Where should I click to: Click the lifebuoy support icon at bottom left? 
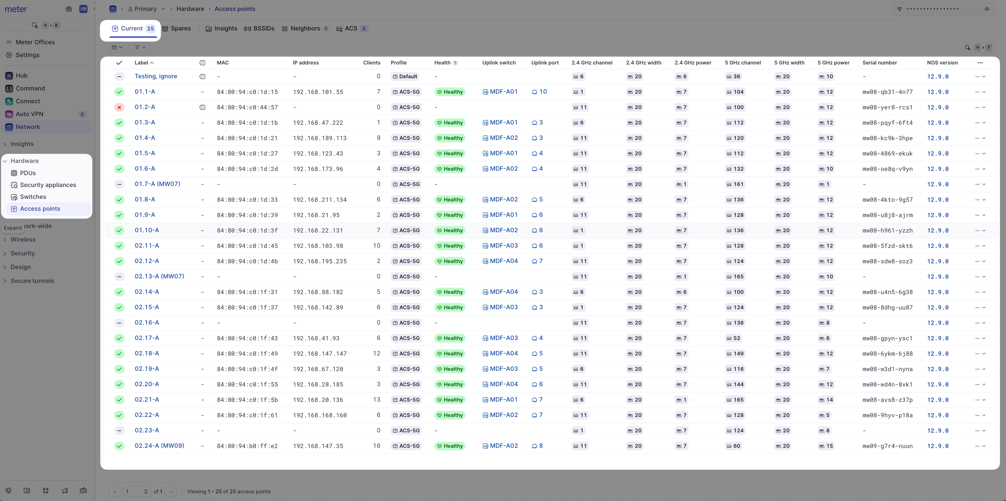[x=46, y=490]
